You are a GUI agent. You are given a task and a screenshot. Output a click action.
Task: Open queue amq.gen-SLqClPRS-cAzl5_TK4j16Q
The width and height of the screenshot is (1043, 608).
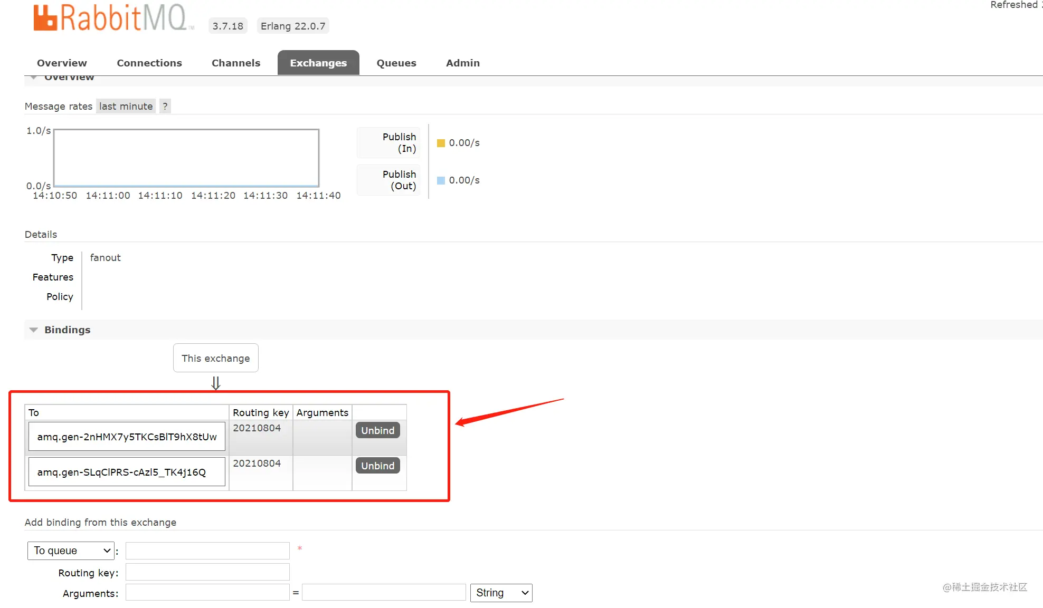127,472
